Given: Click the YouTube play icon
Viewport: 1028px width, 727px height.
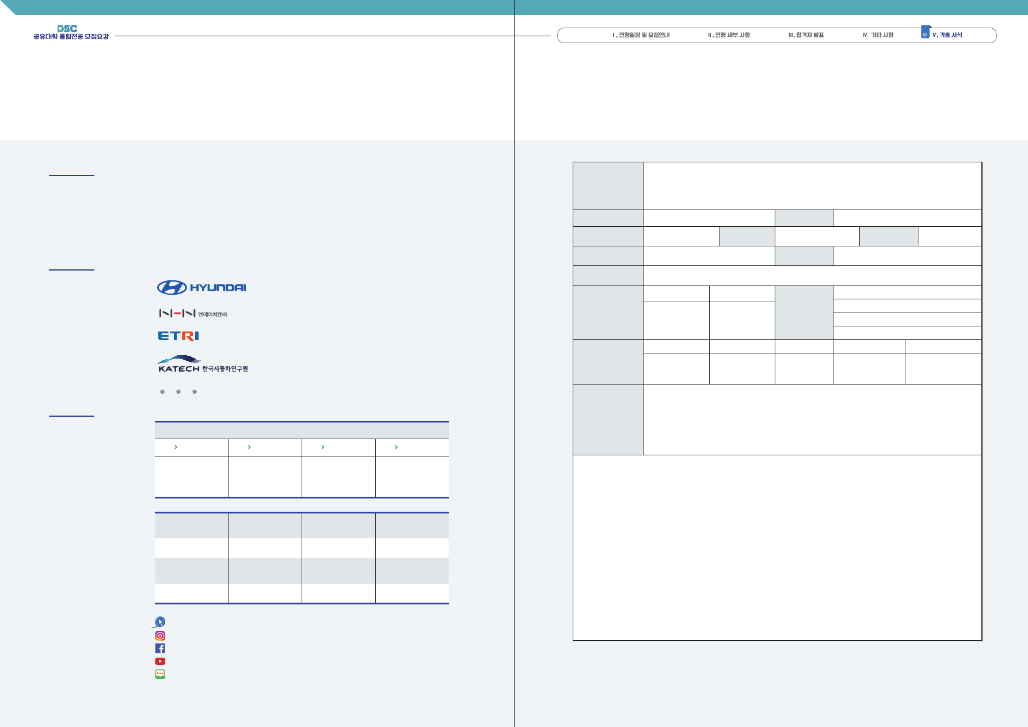Looking at the screenshot, I should click(x=160, y=661).
